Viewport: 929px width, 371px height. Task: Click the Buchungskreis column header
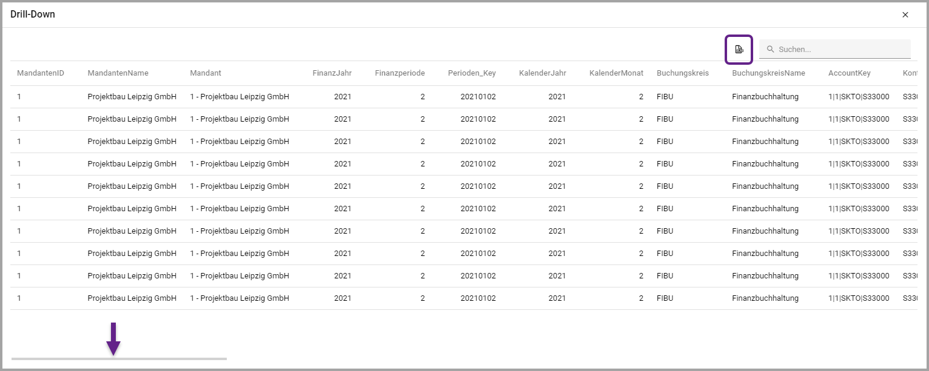coord(682,73)
